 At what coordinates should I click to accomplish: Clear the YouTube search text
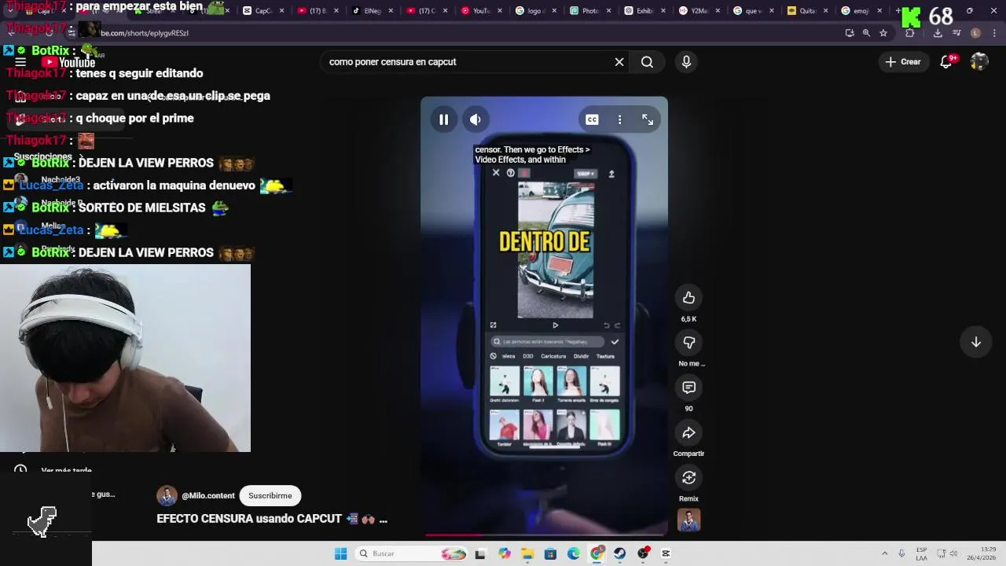click(619, 62)
